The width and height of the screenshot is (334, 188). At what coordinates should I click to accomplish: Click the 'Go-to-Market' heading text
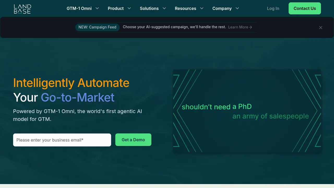pos(77,97)
